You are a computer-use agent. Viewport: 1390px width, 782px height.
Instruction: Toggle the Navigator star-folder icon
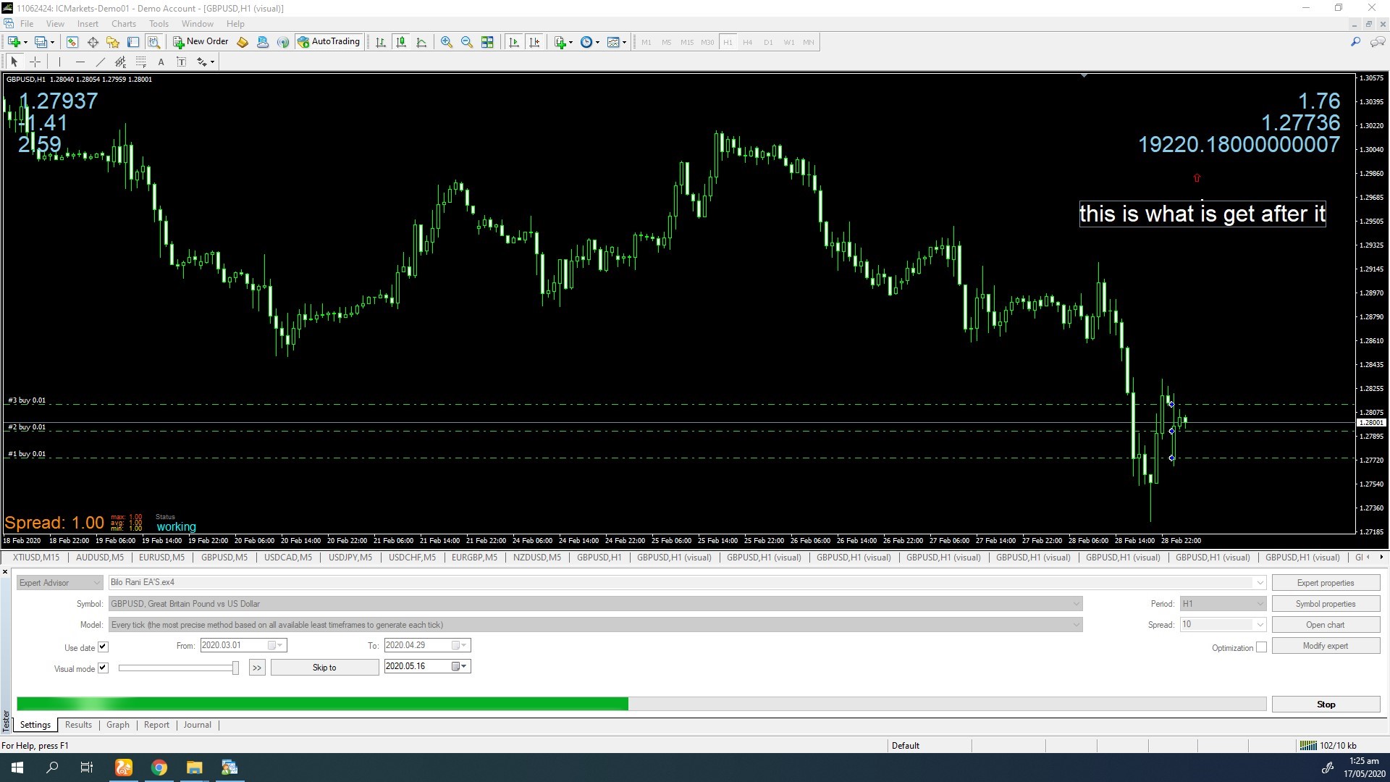(x=113, y=42)
